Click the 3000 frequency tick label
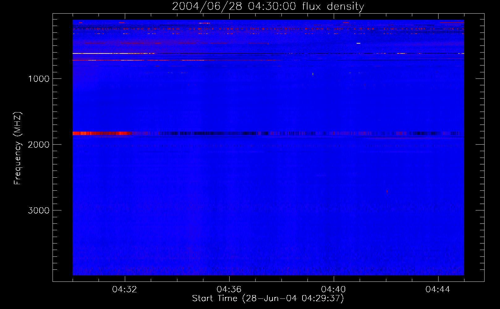 coord(39,210)
